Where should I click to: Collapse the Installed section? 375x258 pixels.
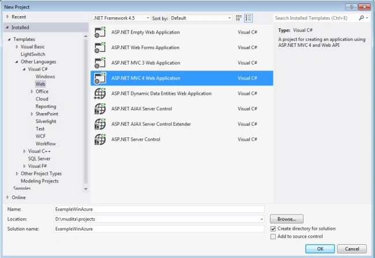point(7,28)
